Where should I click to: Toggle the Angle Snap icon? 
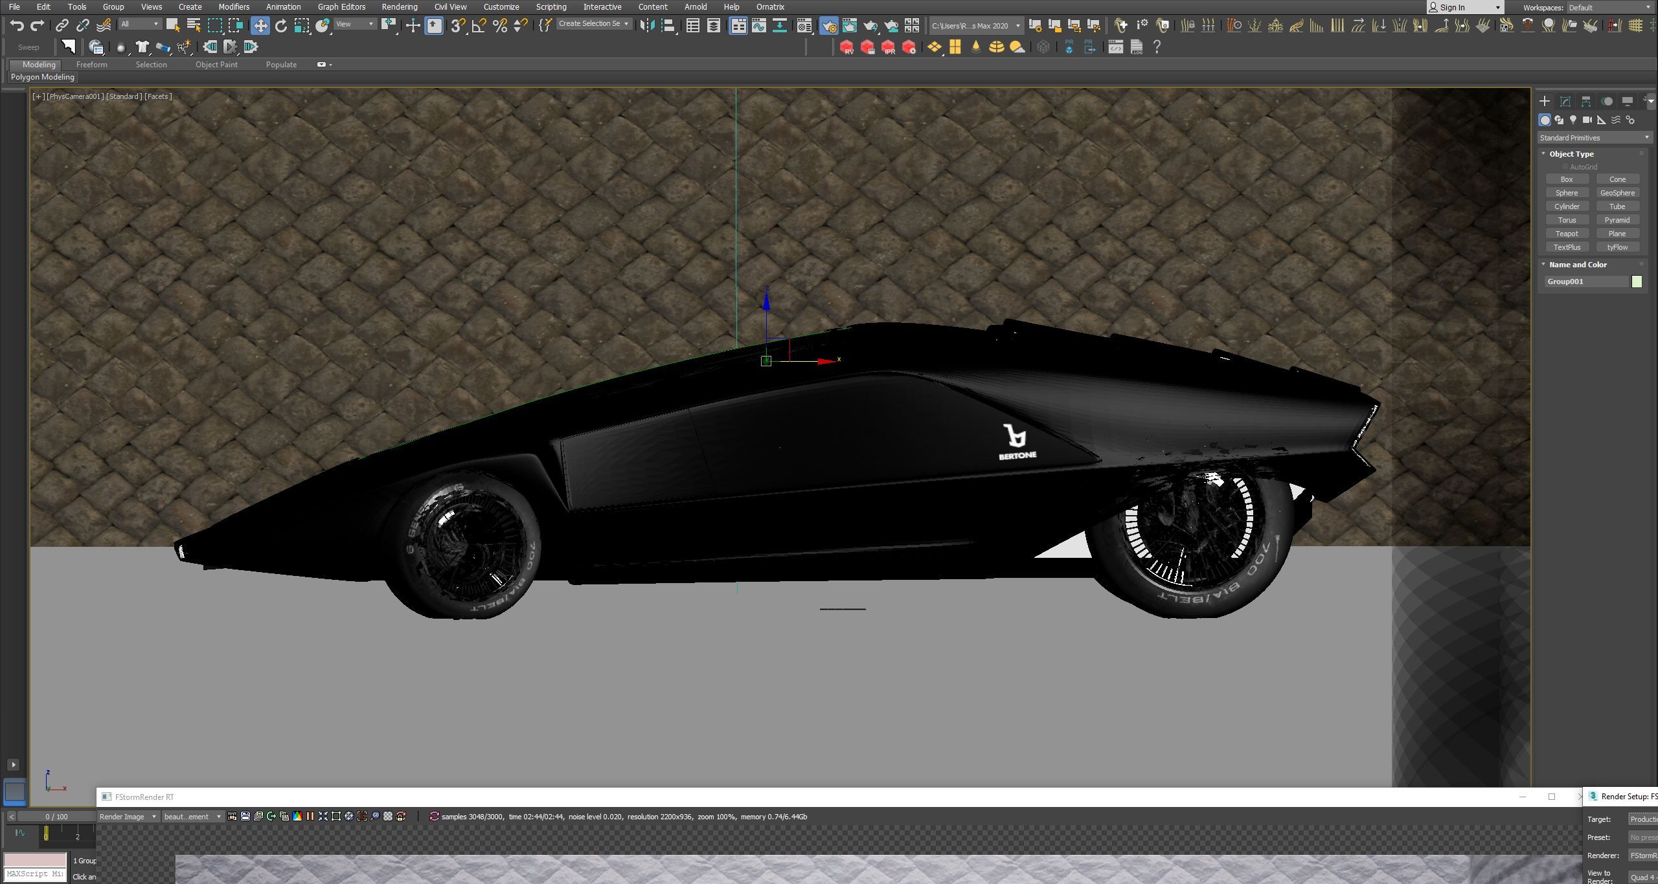click(x=479, y=25)
